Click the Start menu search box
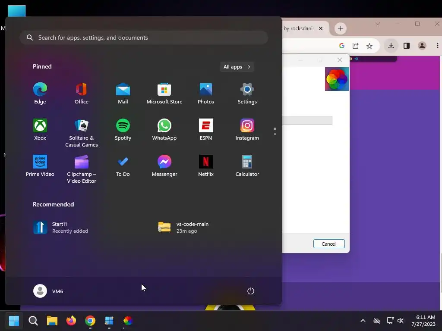The width and height of the screenshot is (442, 331). click(x=144, y=37)
